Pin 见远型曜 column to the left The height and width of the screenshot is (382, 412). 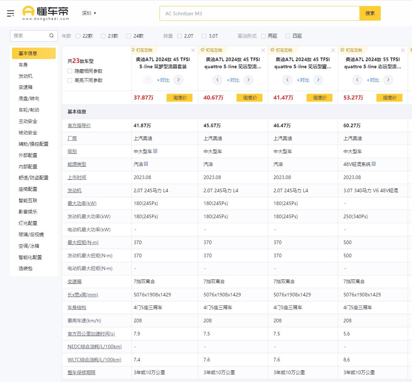click(281, 50)
